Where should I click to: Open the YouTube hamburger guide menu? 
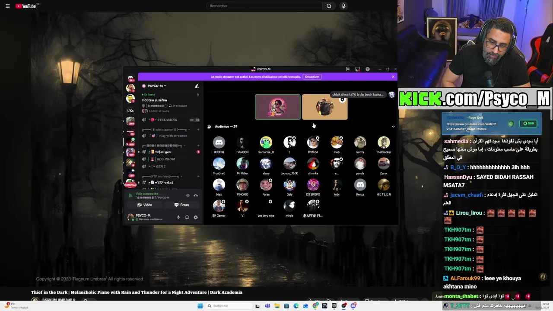7,6
